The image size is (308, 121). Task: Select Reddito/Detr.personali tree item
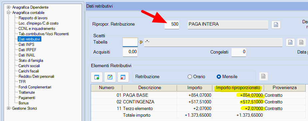point(36,76)
